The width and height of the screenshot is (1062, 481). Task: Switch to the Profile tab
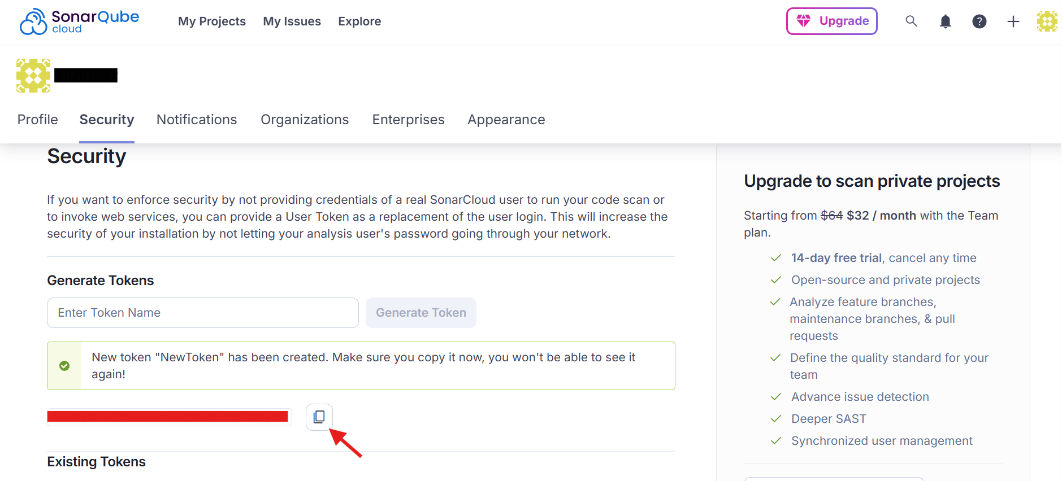click(x=38, y=120)
